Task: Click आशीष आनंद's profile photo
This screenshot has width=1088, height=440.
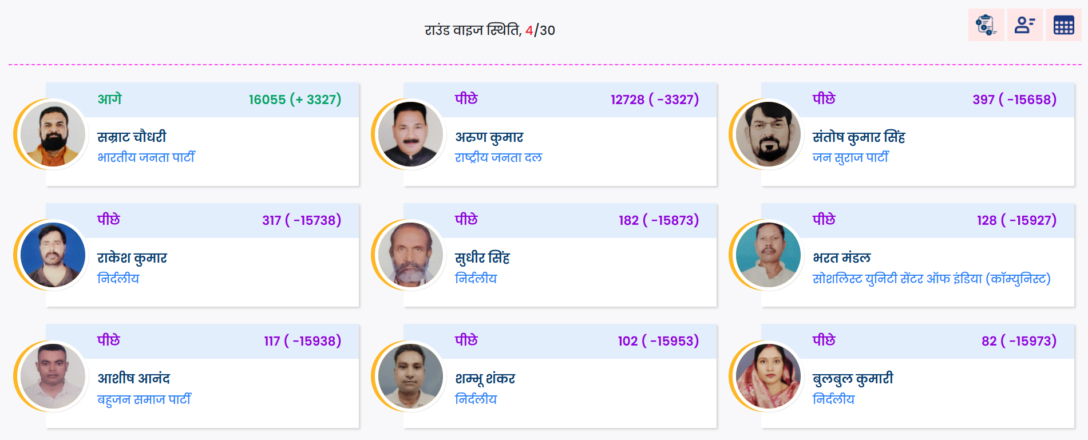Action: tap(53, 376)
